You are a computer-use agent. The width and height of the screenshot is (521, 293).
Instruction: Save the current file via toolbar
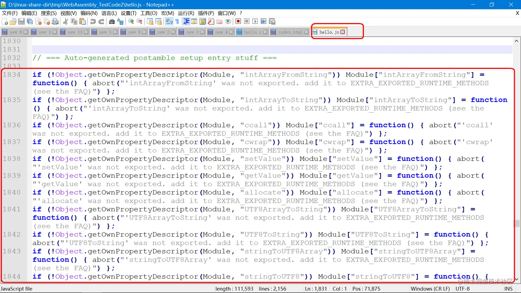click(21, 21)
